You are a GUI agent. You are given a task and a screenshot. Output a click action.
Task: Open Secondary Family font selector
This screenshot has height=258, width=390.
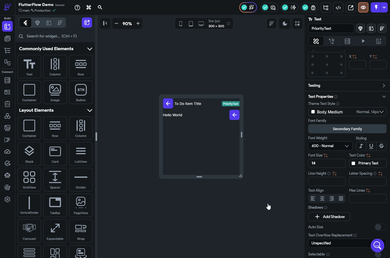tap(347, 129)
